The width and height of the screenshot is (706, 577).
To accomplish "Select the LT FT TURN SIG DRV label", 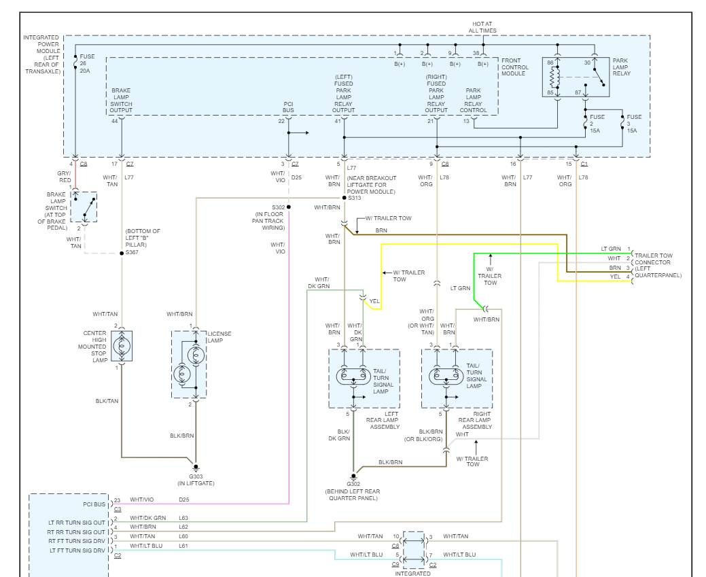I will [77, 551].
